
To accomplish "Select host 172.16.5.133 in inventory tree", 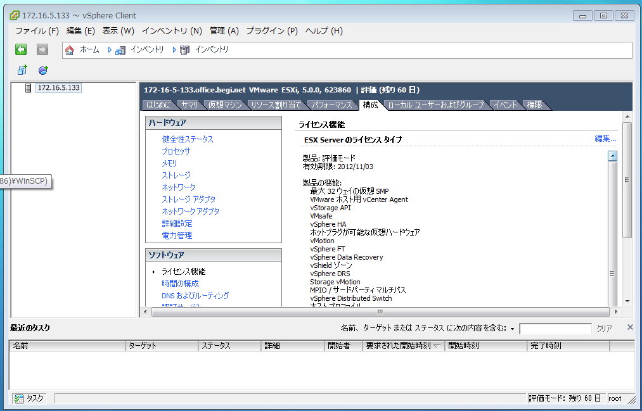I will tap(58, 87).
